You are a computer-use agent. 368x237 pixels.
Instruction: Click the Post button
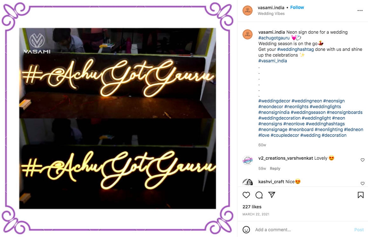[359, 230]
